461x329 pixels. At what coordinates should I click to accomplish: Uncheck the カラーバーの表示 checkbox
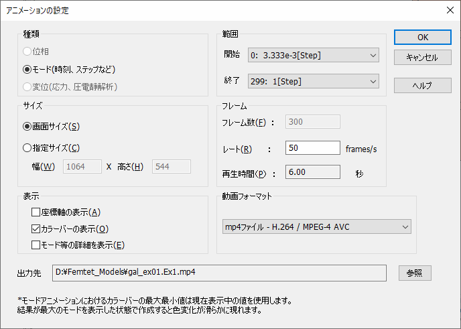point(36,229)
